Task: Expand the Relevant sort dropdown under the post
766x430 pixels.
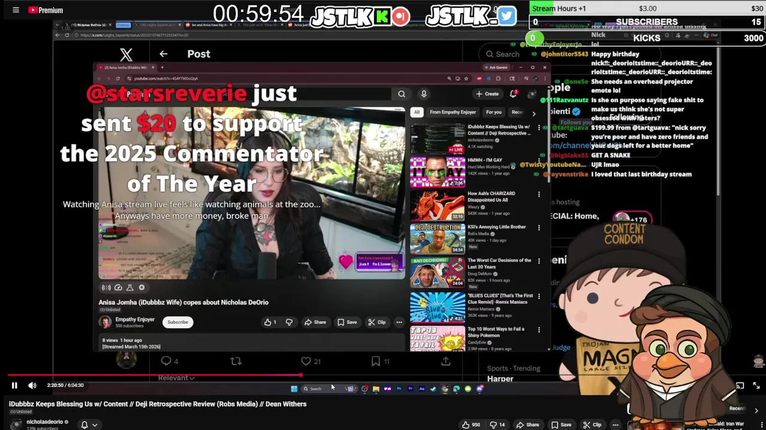Action: 176,378
